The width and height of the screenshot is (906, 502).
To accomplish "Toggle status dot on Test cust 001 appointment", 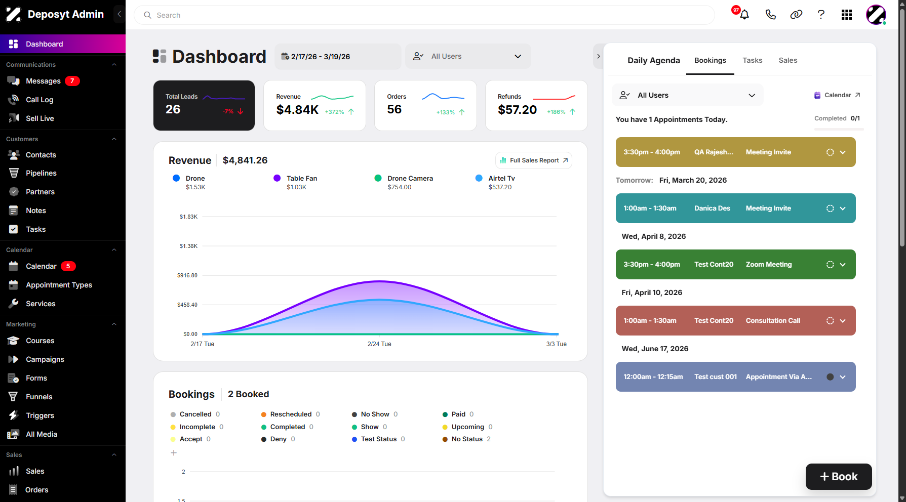I will pyautogui.click(x=830, y=377).
